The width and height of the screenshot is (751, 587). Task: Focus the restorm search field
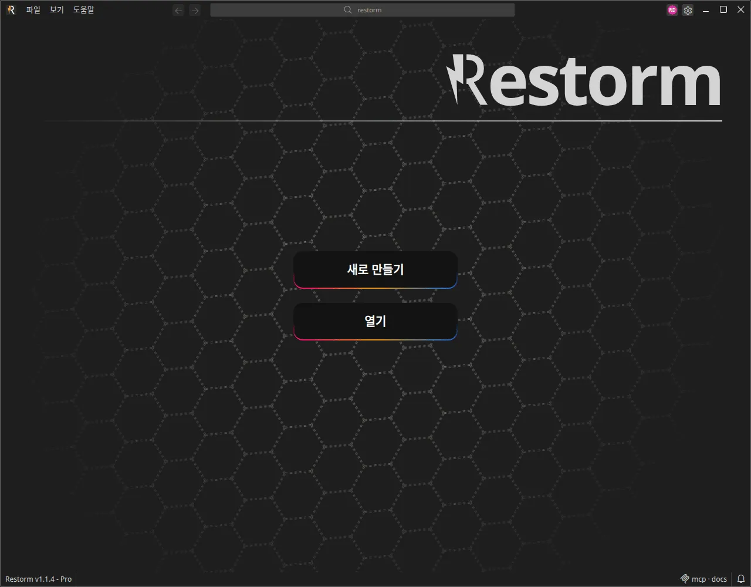363,10
